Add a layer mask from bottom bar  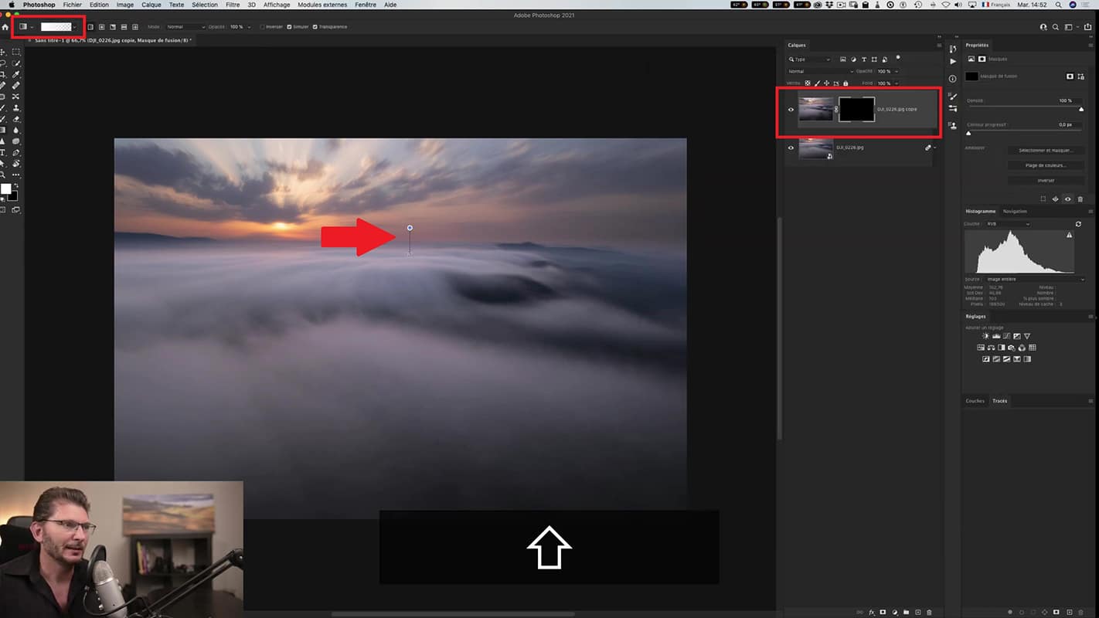pyautogui.click(x=883, y=613)
